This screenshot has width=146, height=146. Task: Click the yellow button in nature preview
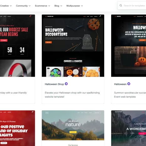pyautogui.click(x=73, y=132)
